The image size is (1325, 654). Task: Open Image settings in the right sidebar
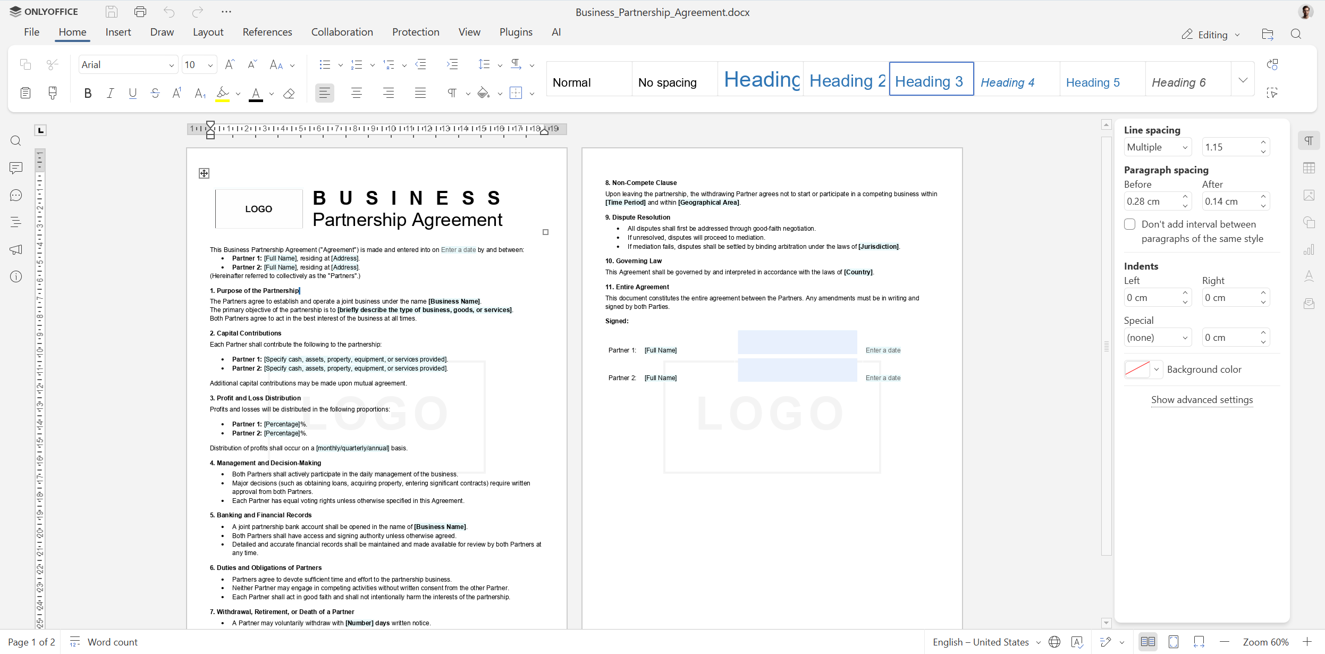1310,195
